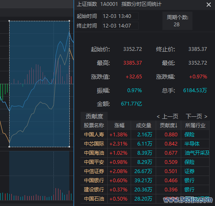Image resolution: width=215 pixels, height=206 pixels.
Task: Click 中国石油 gain +0.50%
Action: tap(119, 199)
